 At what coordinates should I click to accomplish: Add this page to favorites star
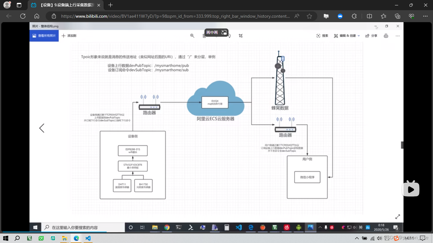309,16
